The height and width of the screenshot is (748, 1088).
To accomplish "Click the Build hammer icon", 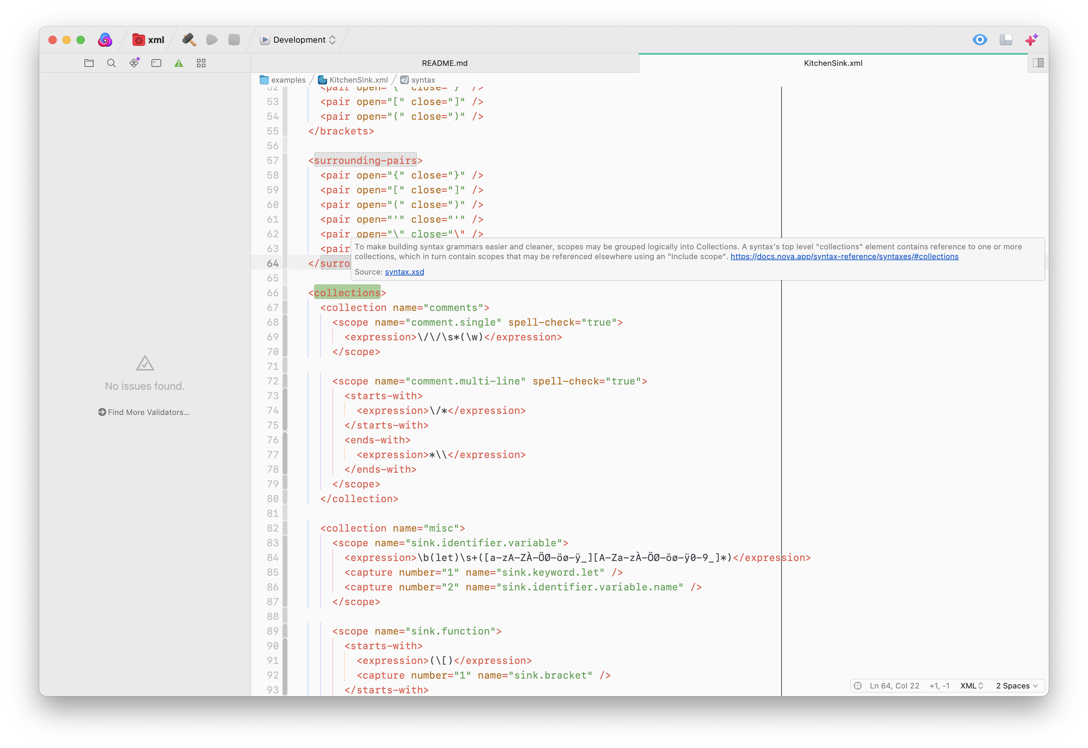I will point(189,40).
